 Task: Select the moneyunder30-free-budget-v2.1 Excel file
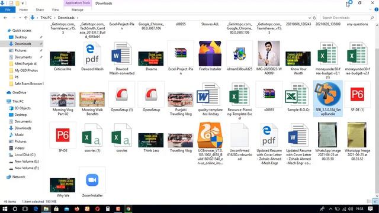357,54
